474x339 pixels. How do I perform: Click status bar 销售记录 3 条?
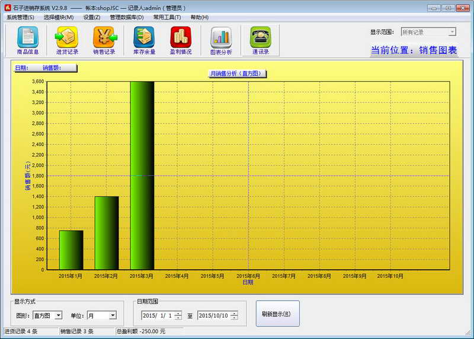pyautogui.click(x=77, y=331)
